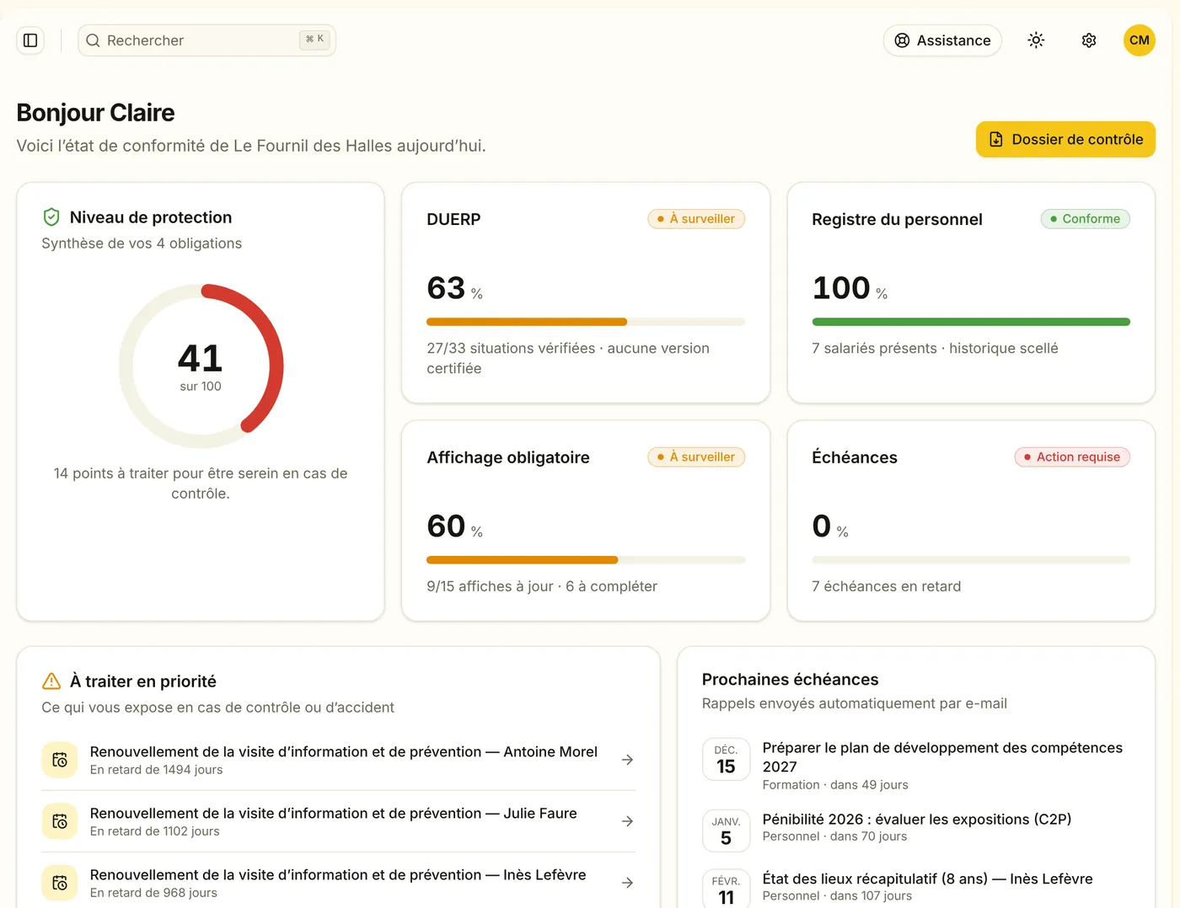The width and height of the screenshot is (1180, 908).
Task: Open settings via the gear icon
Action: point(1089,40)
